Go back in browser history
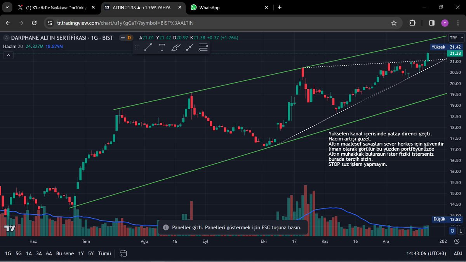Image resolution: width=466 pixels, height=262 pixels. coord(8,23)
